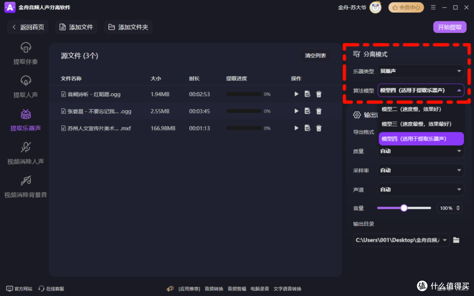
Task: Click the volume percentage stepper arrows
Action: point(458,208)
